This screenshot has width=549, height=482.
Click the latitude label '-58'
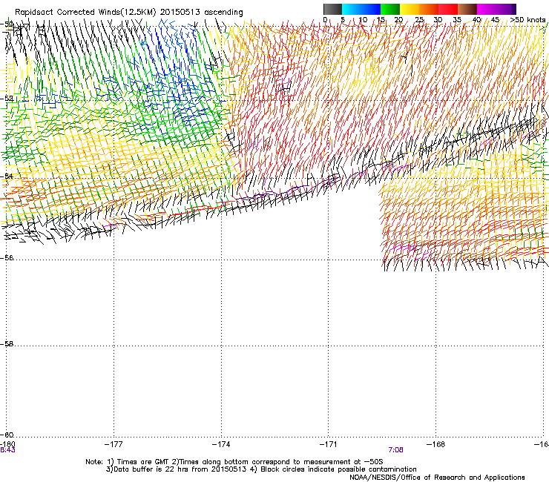[x=7, y=344]
